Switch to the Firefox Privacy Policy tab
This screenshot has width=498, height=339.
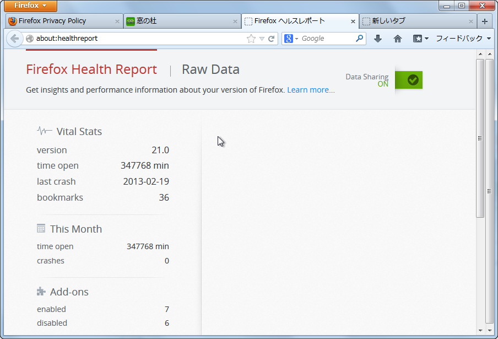[x=64, y=21]
